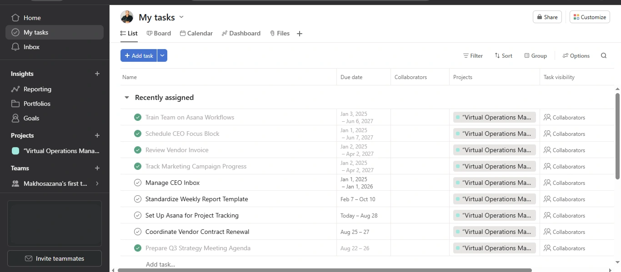Uncheck the completed Review Vendor Invoice task

[138, 150]
